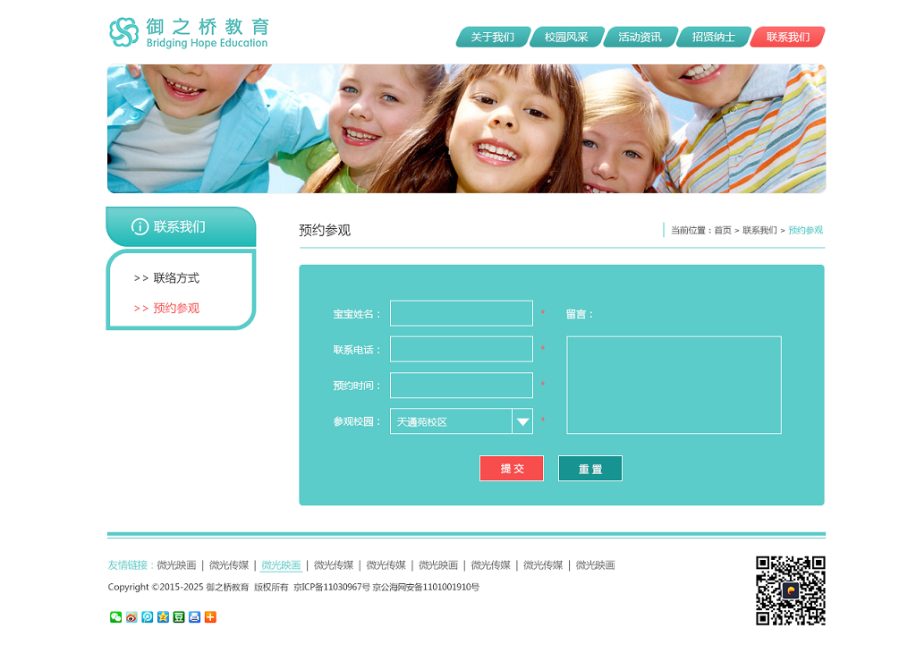Go to 活动资讯 navigation tab
This screenshot has width=916, height=645.
point(640,38)
